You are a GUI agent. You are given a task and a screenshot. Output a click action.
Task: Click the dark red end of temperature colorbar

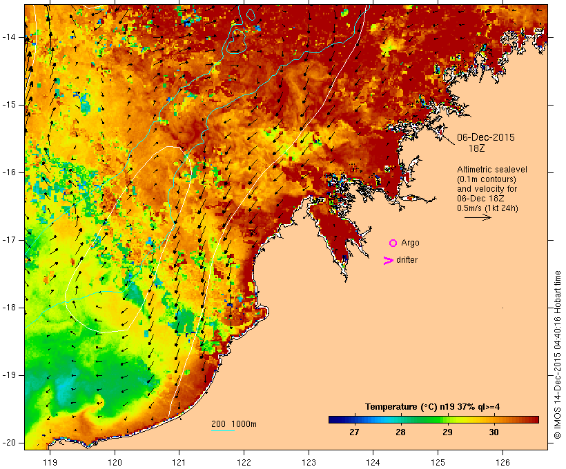[535, 419]
